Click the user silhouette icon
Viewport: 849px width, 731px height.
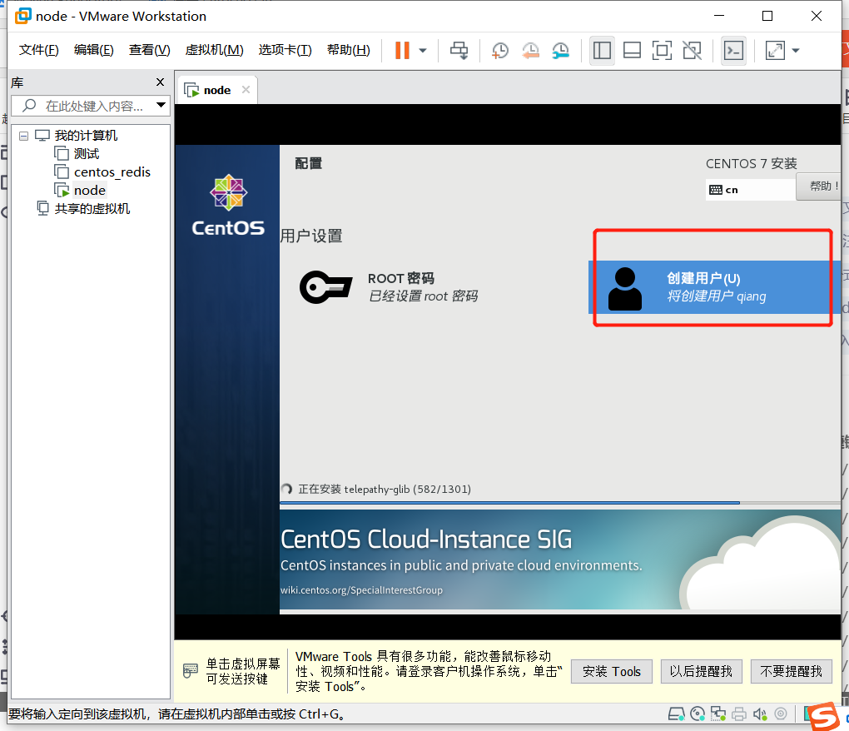click(x=625, y=289)
